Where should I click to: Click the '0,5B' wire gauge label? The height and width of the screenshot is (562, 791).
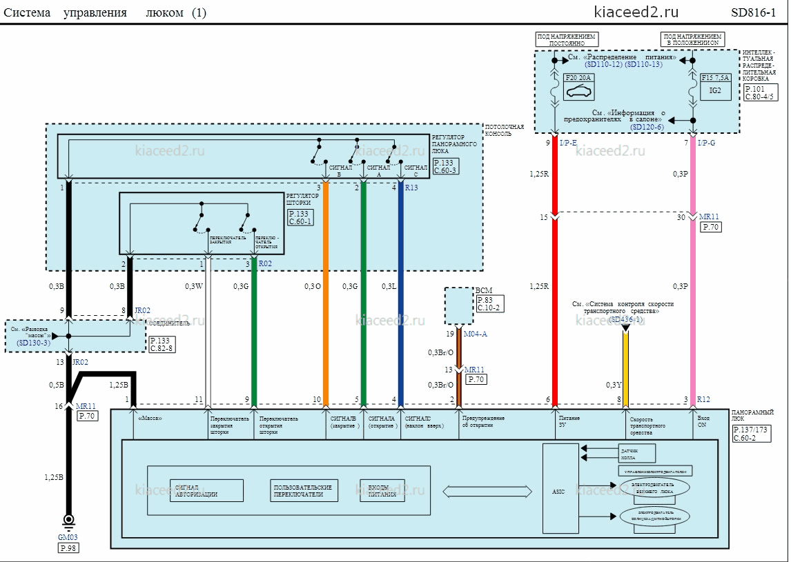click(x=57, y=385)
